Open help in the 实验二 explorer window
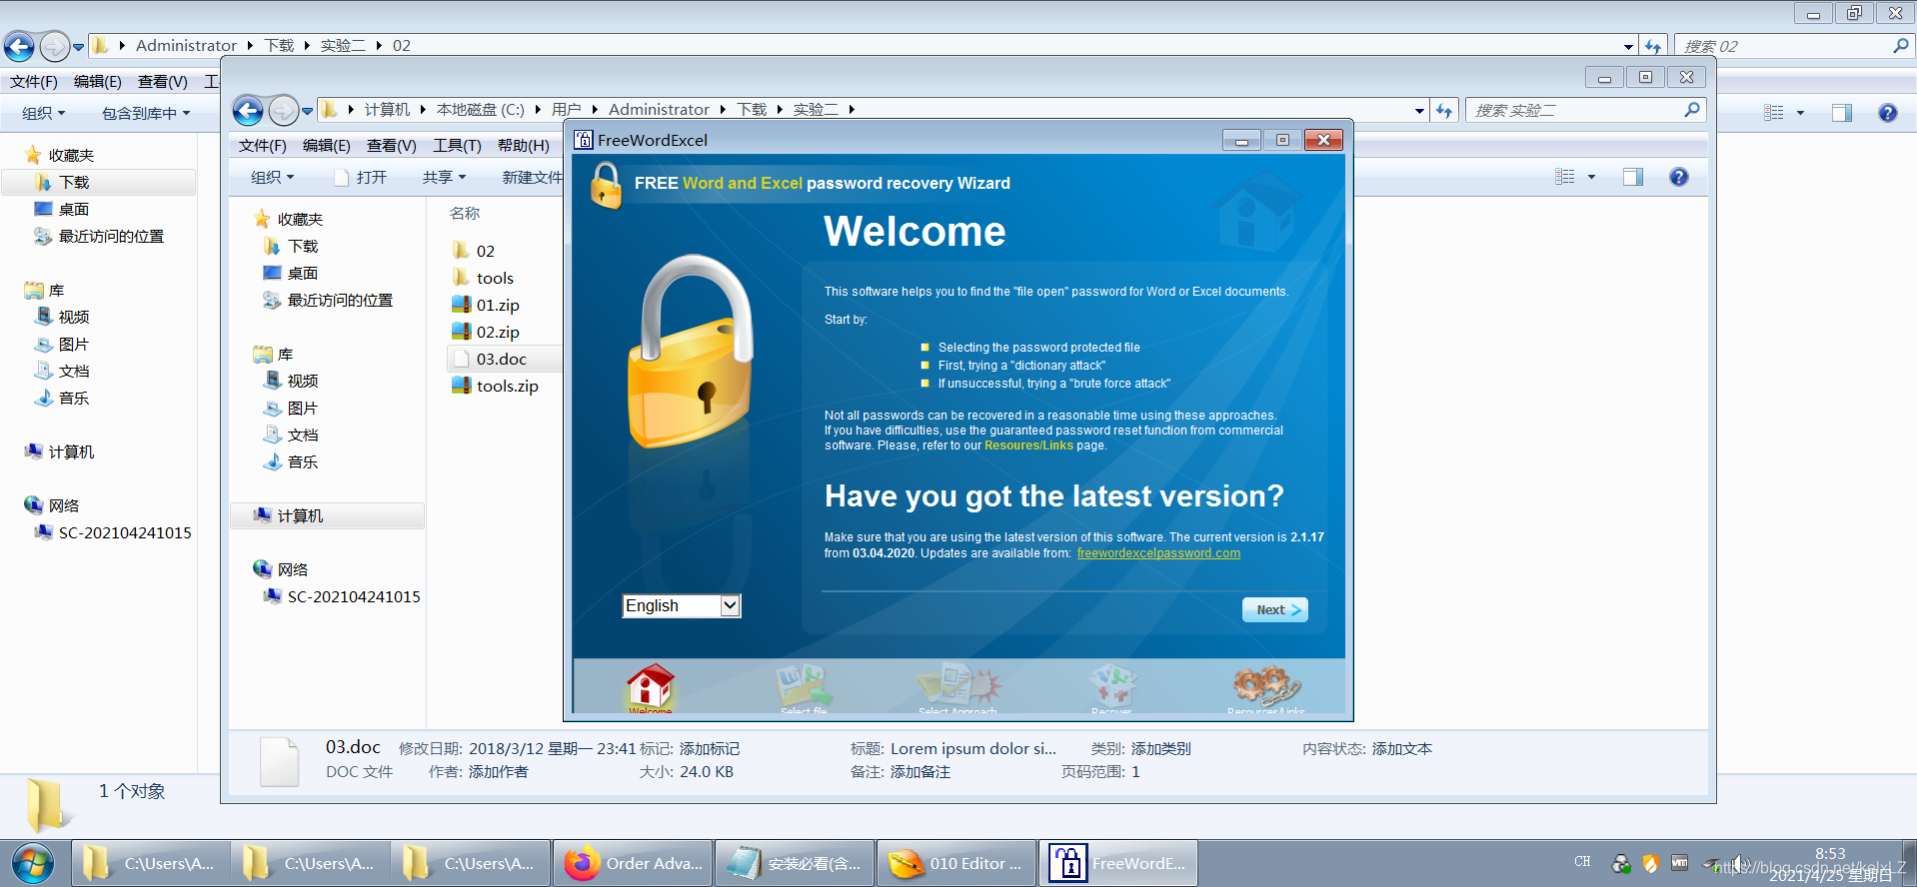The height and width of the screenshot is (887, 1917). pos(1679,177)
